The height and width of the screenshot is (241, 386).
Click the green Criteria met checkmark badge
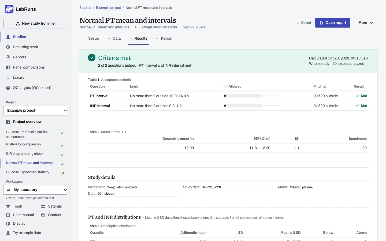point(92,58)
